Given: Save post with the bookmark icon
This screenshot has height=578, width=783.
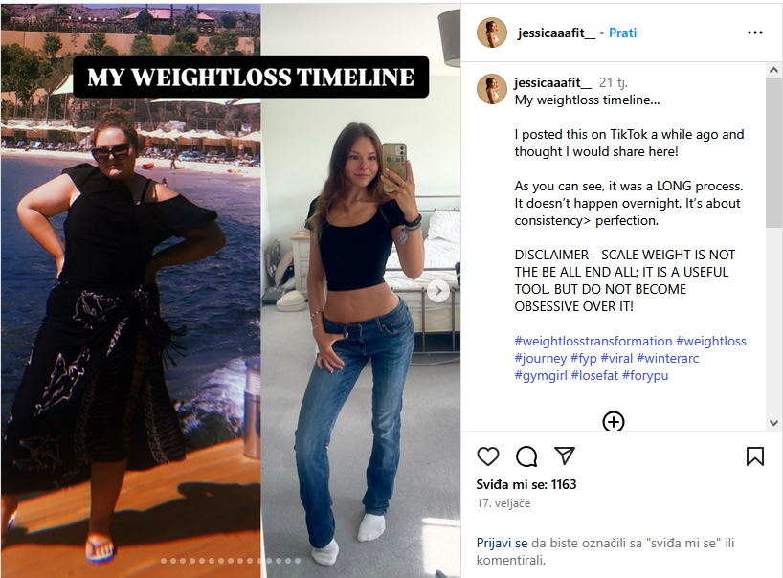Looking at the screenshot, I should click(x=755, y=456).
